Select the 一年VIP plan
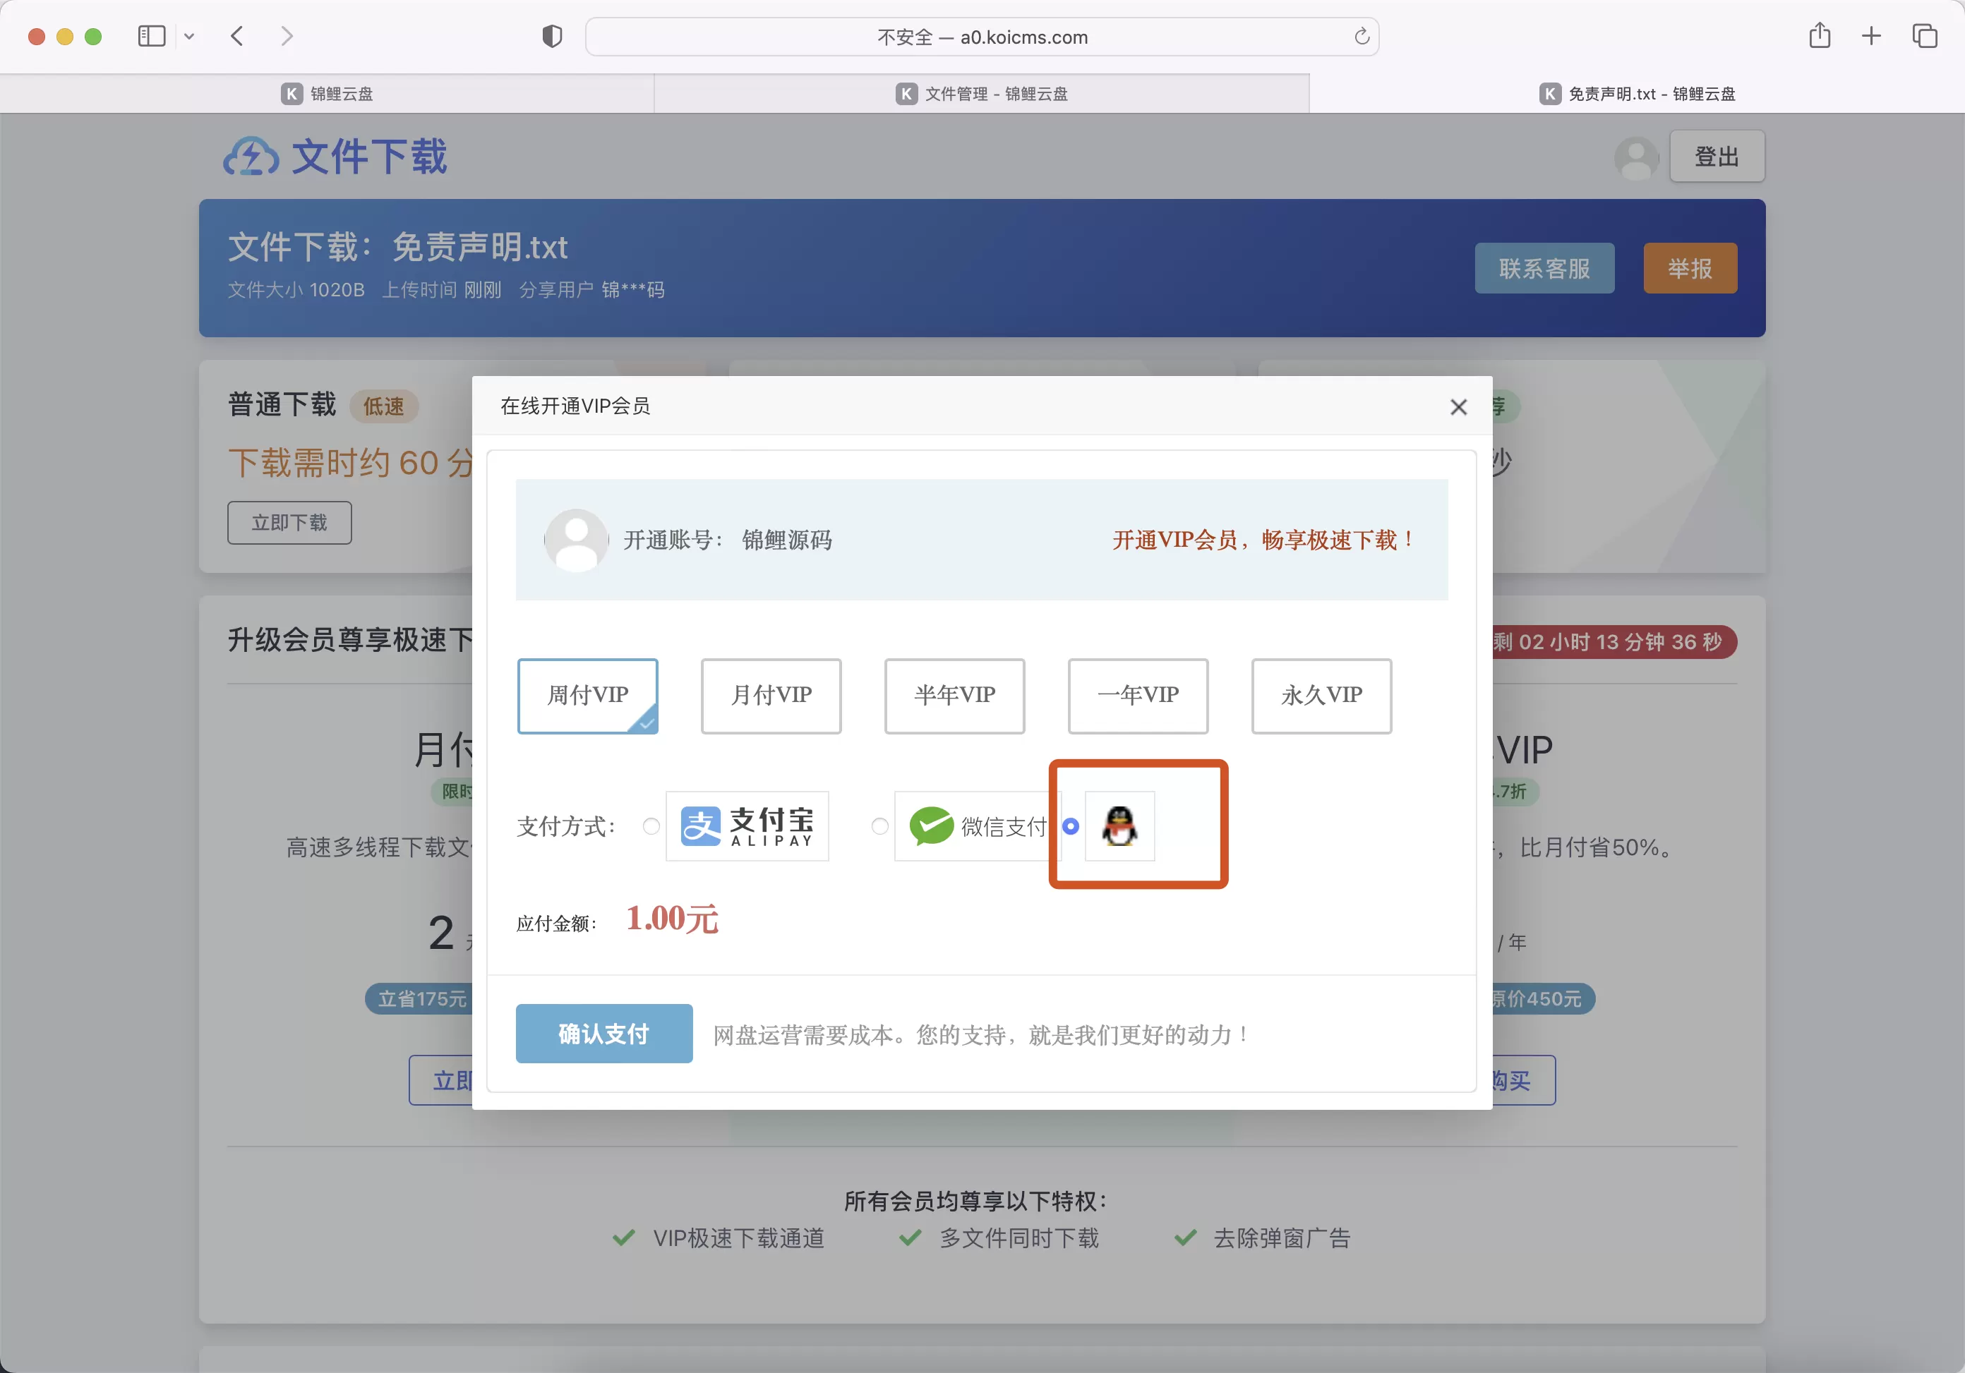1965x1373 pixels. (x=1138, y=696)
